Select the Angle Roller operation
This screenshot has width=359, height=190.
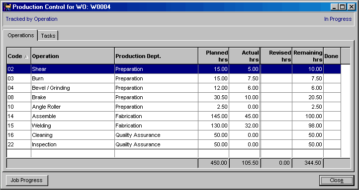[x=174, y=107]
